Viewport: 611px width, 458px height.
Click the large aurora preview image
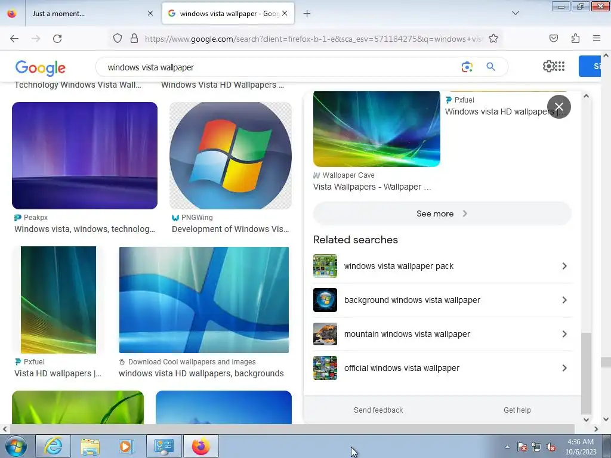377,129
